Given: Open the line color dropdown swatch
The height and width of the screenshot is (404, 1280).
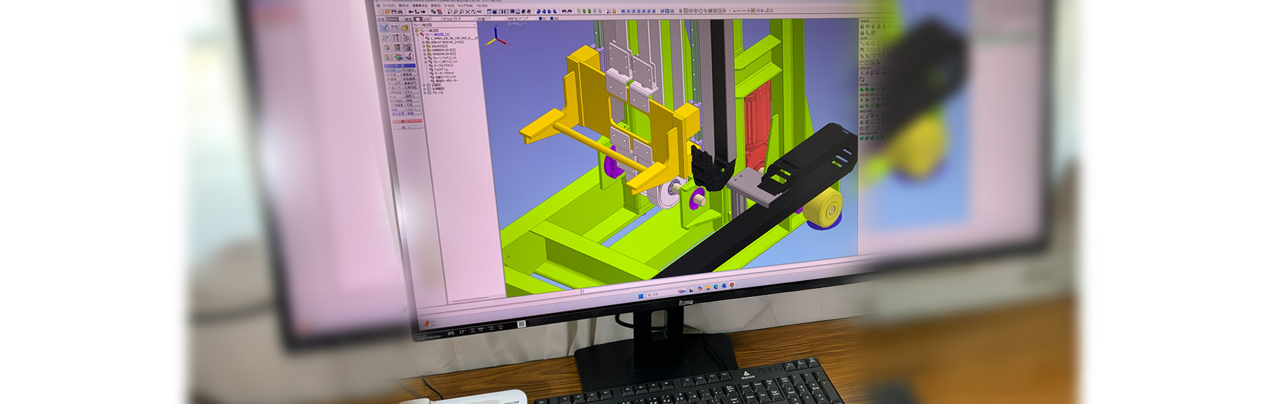Looking at the screenshot, I should [399, 20].
